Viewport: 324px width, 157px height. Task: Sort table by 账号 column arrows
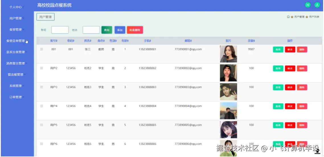(57, 41)
